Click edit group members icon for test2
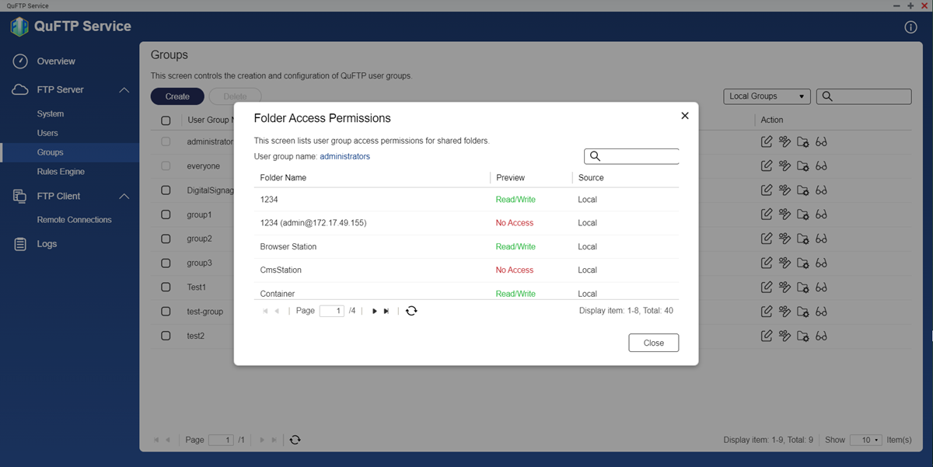This screenshot has height=467, width=933. tap(784, 336)
